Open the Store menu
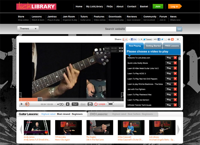The width and height of the screenshot is (200, 145). tap(23, 18)
